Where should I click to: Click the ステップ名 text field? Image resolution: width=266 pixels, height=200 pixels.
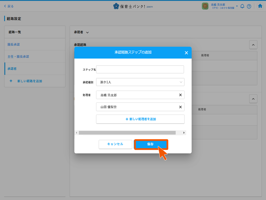pos(140,69)
